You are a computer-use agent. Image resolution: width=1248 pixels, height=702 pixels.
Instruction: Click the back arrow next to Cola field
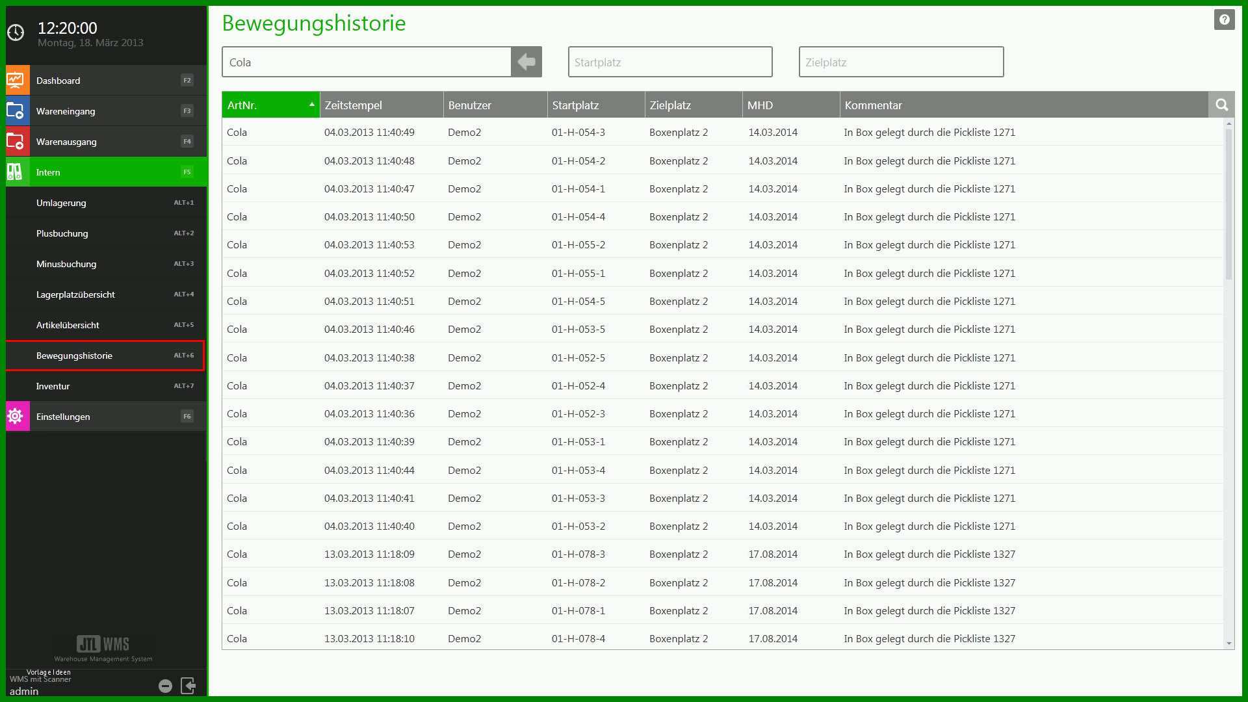(x=526, y=62)
